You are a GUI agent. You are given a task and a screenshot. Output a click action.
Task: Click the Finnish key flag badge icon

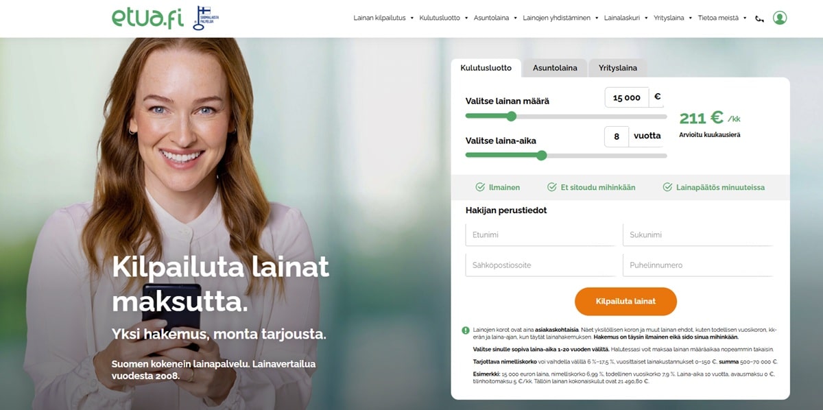click(201, 19)
